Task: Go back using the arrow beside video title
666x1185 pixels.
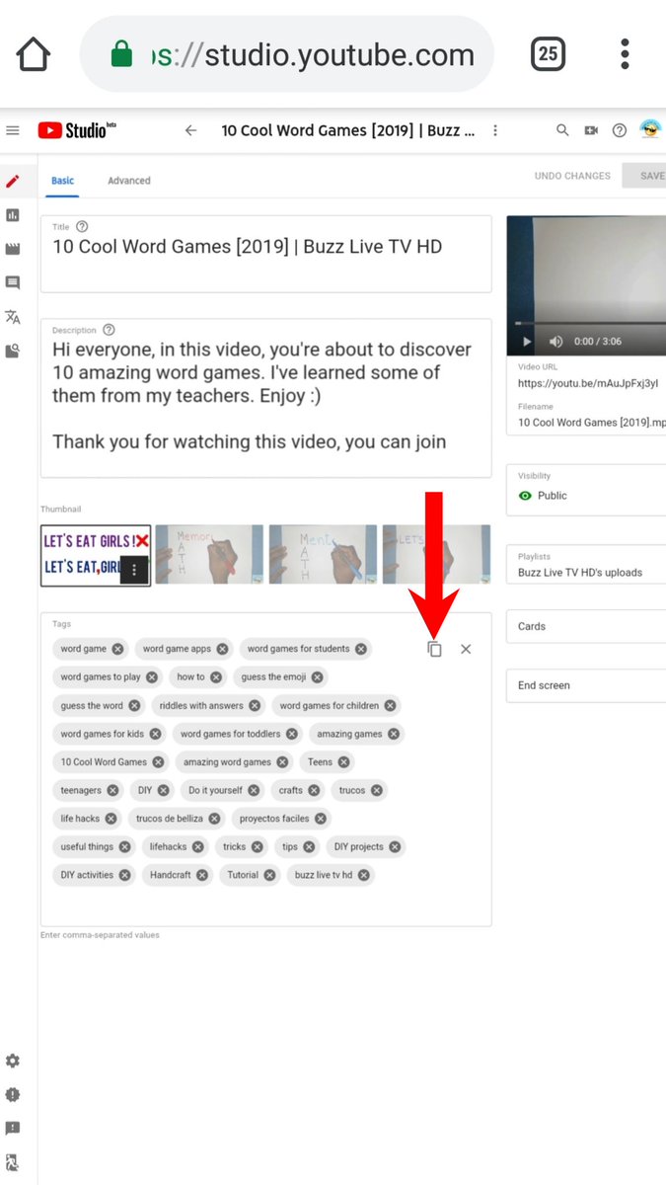Action: point(191,130)
